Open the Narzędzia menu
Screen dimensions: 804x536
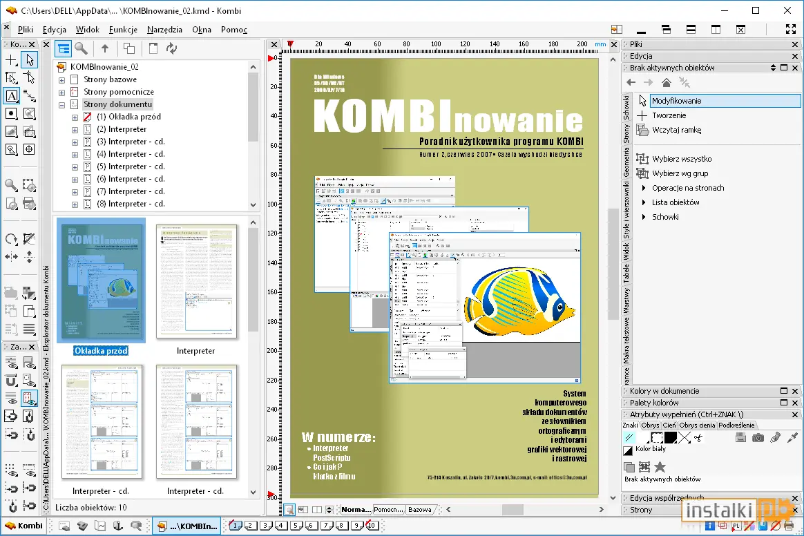click(x=164, y=30)
